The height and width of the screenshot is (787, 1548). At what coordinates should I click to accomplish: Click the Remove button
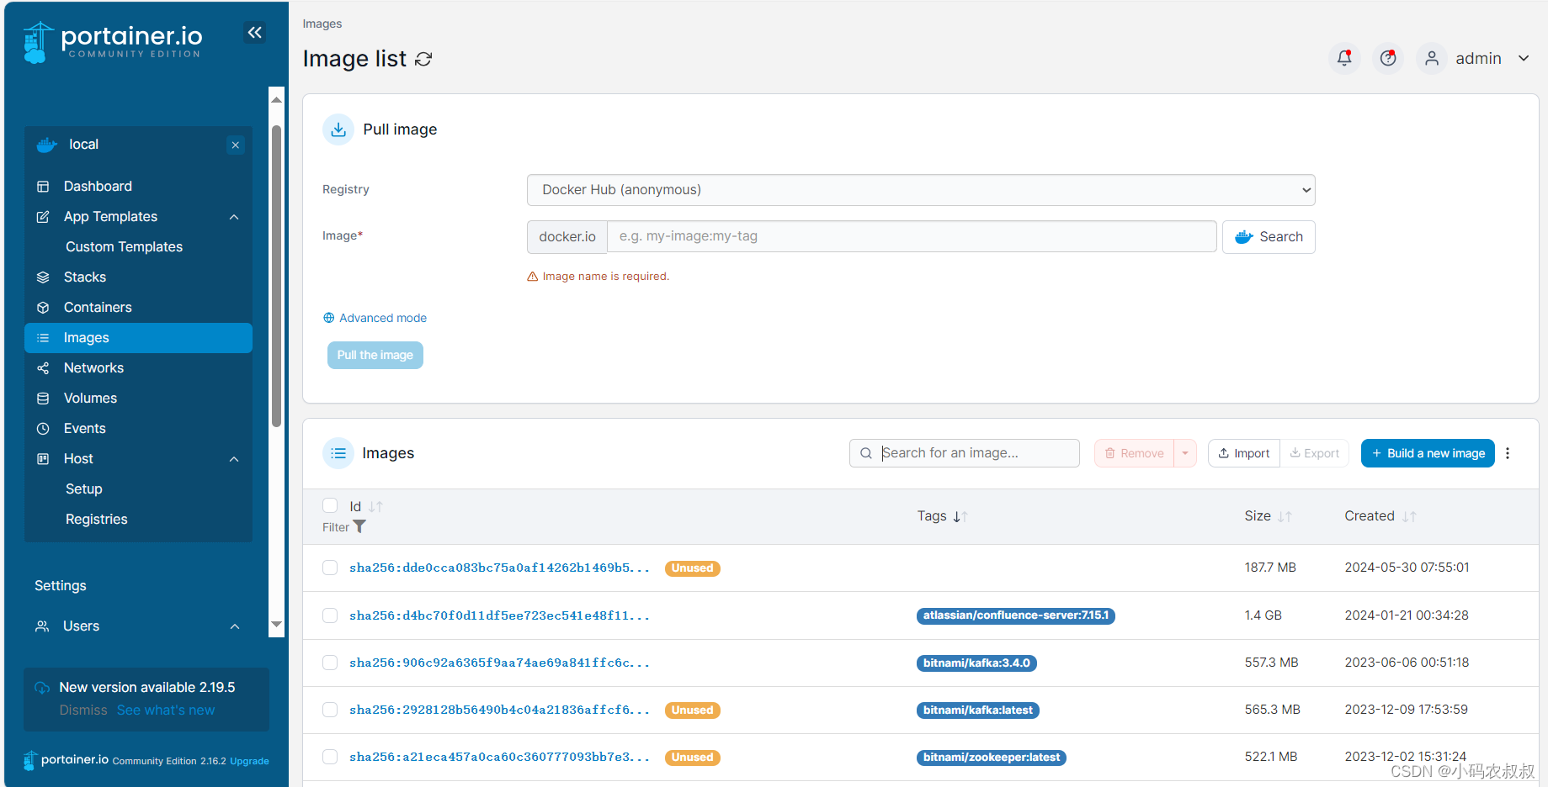point(1134,453)
